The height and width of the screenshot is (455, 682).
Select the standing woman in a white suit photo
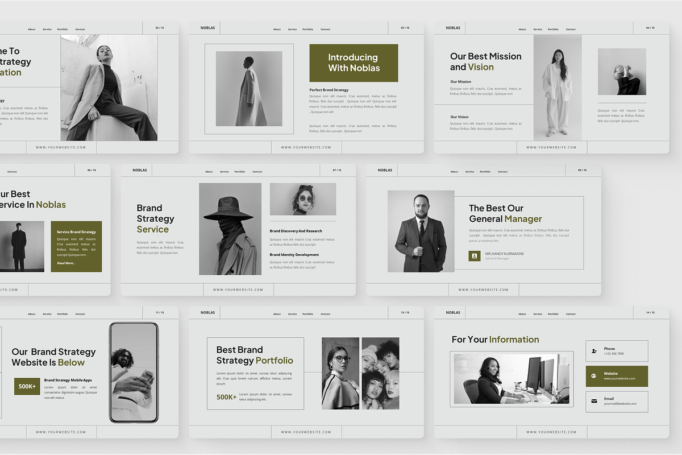[558, 88]
